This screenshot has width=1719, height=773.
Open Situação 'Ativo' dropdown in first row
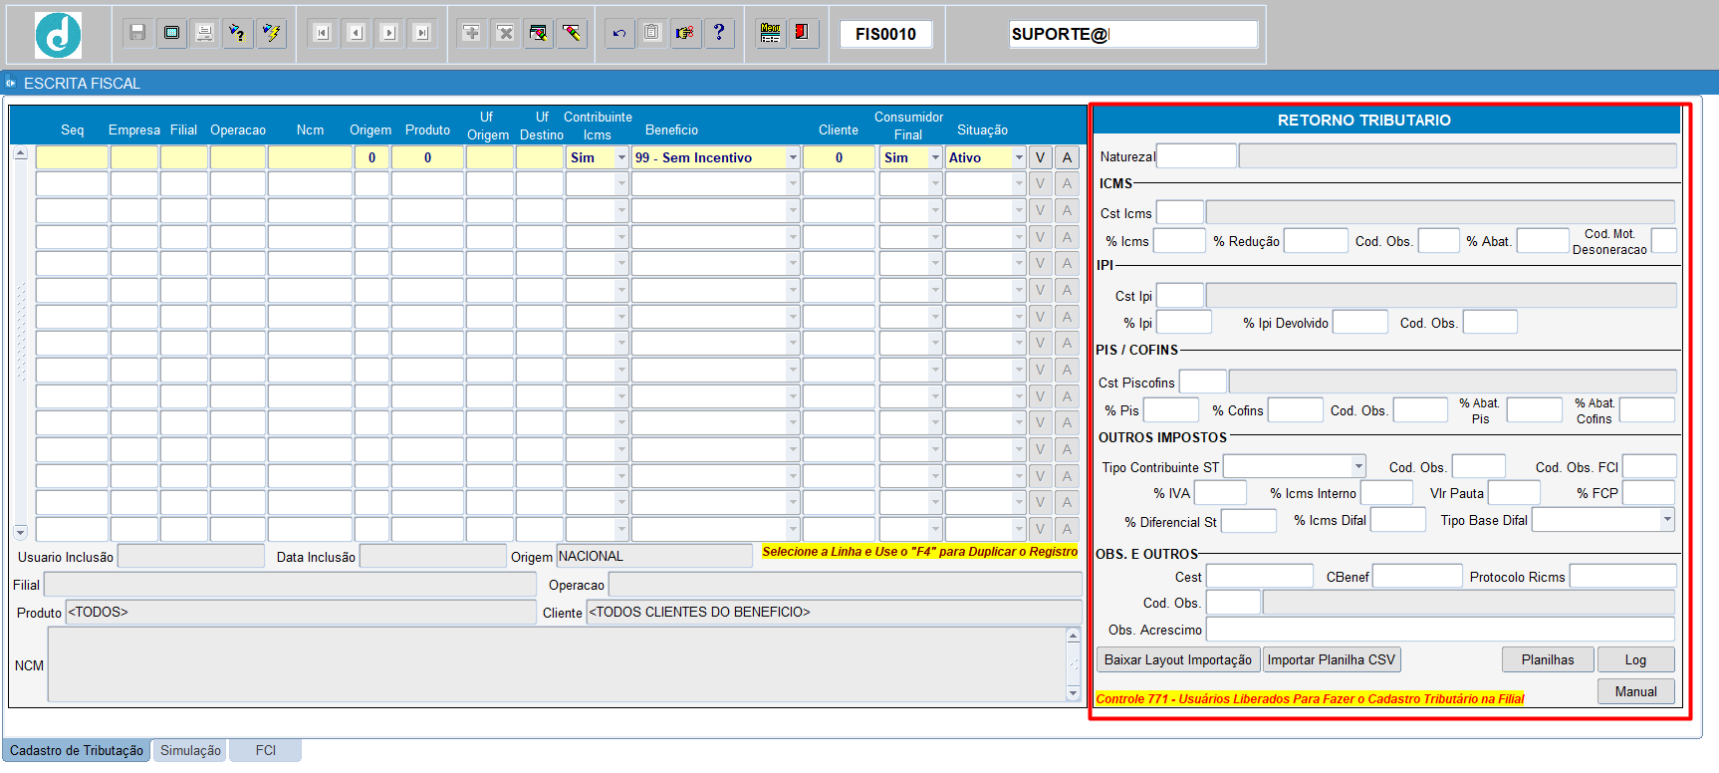coord(1019,157)
